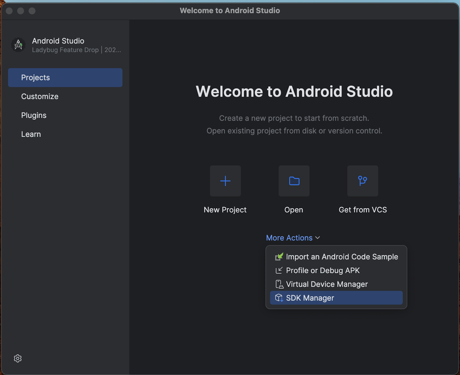Expand the More Actions dropdown
This screenshot has width=460, height=375.
[289, 238]
